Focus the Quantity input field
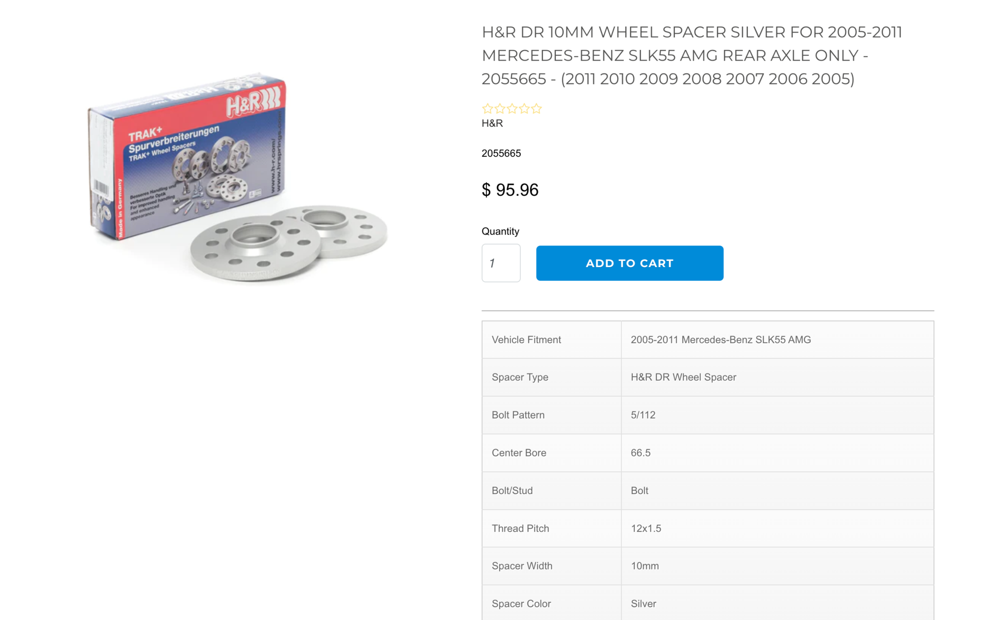 (501, 263)
